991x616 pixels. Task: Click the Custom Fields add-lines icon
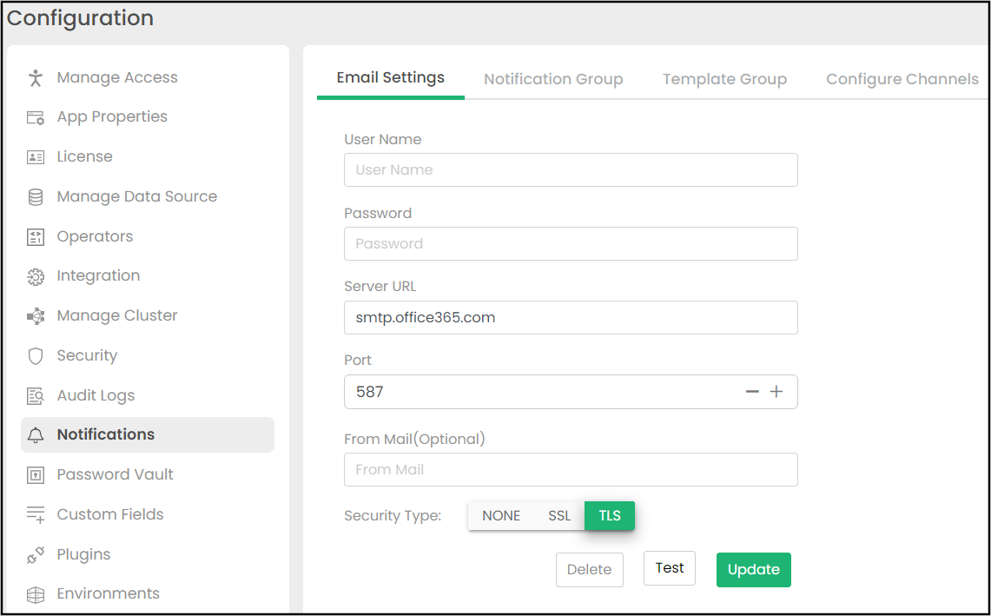coord(36,515)
